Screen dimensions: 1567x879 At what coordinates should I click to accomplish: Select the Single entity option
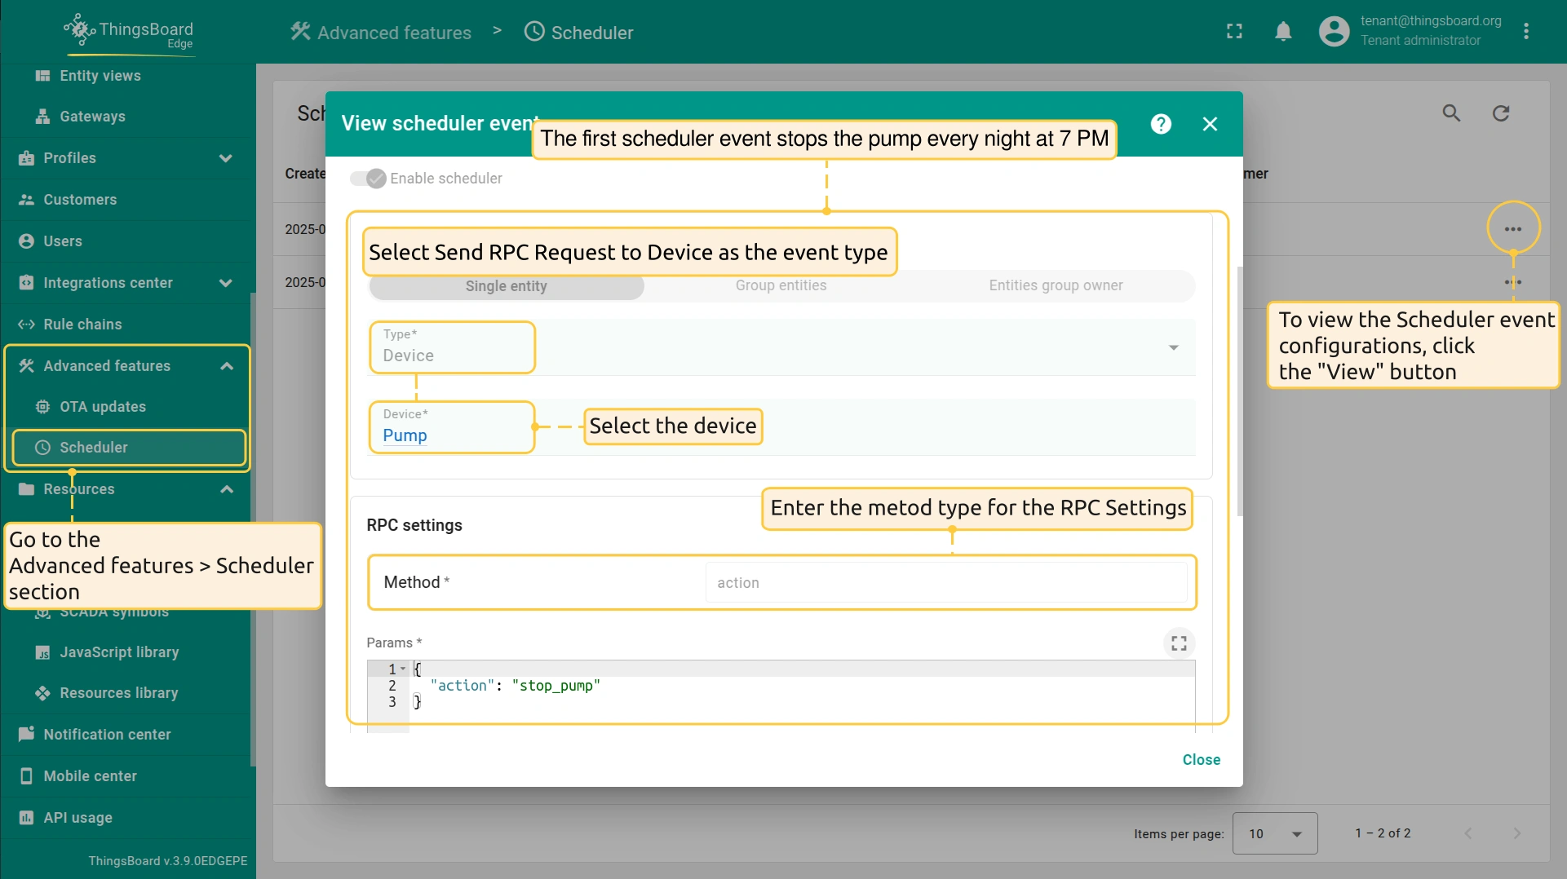point(506,286)
